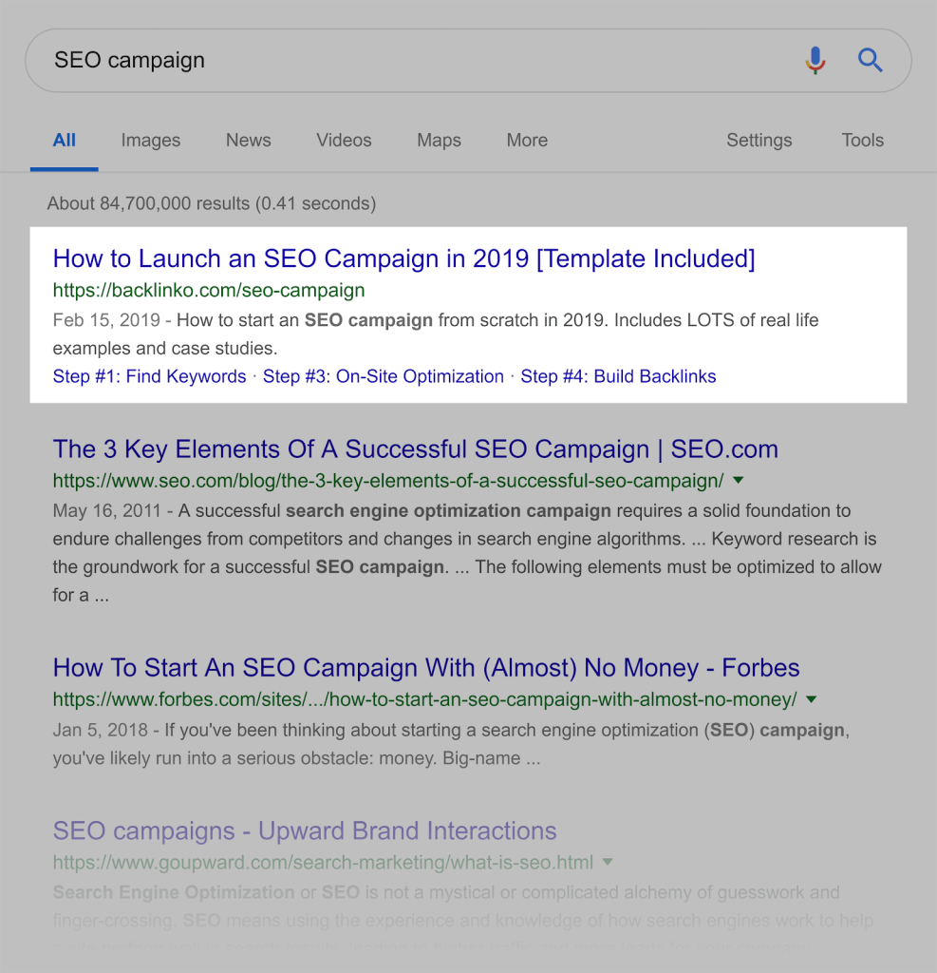Screen dimensions: 937x973
Task: Open the News tab
Action: (x=248, y=140)
